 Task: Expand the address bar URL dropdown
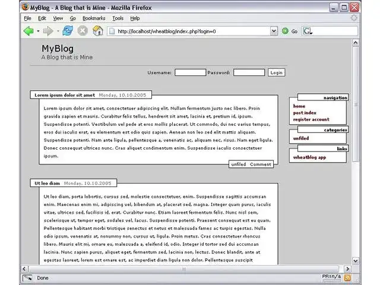tap(274, 31)
